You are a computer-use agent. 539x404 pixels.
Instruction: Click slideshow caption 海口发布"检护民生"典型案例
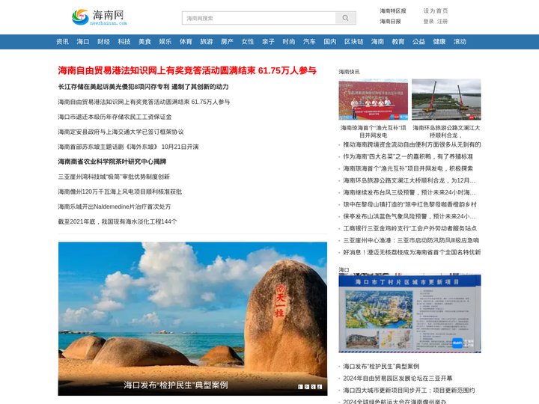176,385
